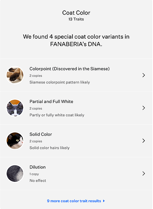Click 'Siamese colorpoint pattern likely' text

point(60,82)
